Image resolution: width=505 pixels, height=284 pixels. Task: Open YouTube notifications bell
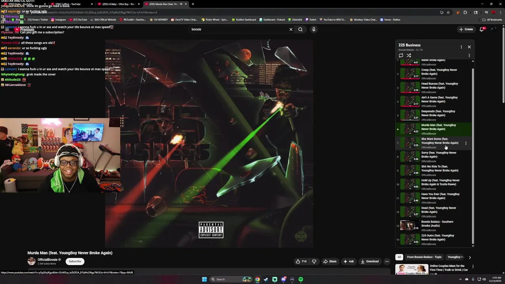pos(482,29)
